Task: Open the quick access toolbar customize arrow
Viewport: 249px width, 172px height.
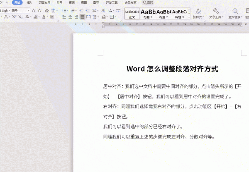Action: tap(7, 2)
